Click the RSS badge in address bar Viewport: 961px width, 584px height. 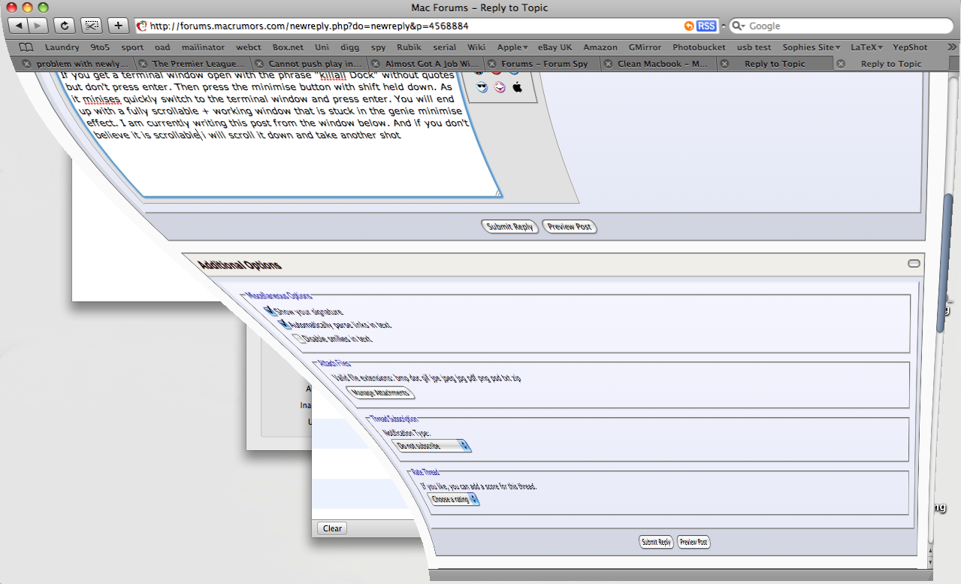click(x=706, y=26)
